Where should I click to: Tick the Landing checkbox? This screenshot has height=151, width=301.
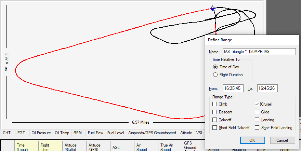257,120
